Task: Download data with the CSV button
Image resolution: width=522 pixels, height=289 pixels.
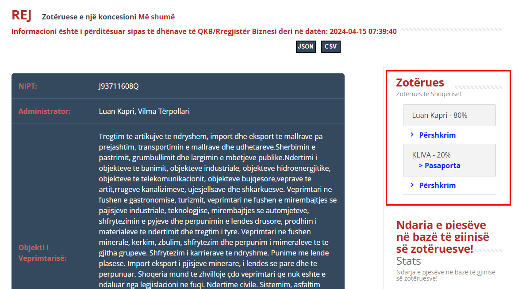Action: (x=330, y=46)
